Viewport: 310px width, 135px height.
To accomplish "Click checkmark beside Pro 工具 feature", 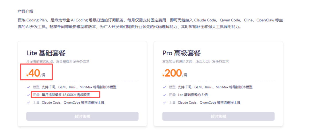I will 164,102.
